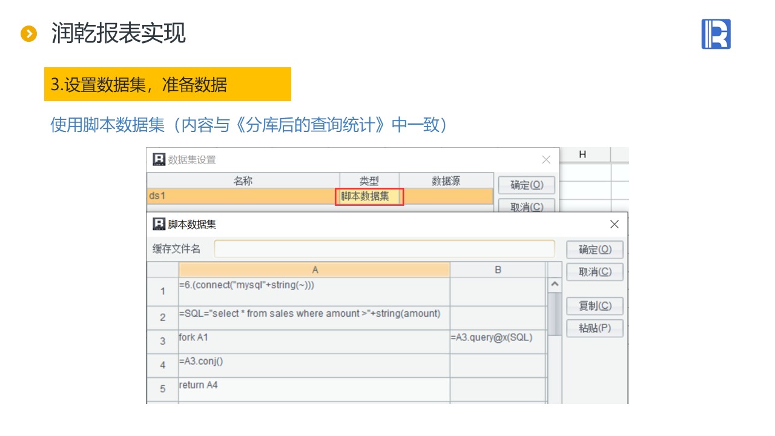
Task: Close the 脚本数据集 dialog
Action: point(615,224)
